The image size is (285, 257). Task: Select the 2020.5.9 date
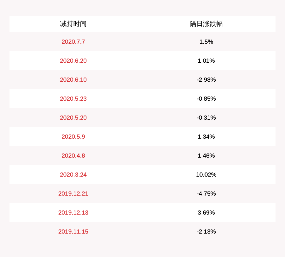pyautogui.click(x=73, y=137)
